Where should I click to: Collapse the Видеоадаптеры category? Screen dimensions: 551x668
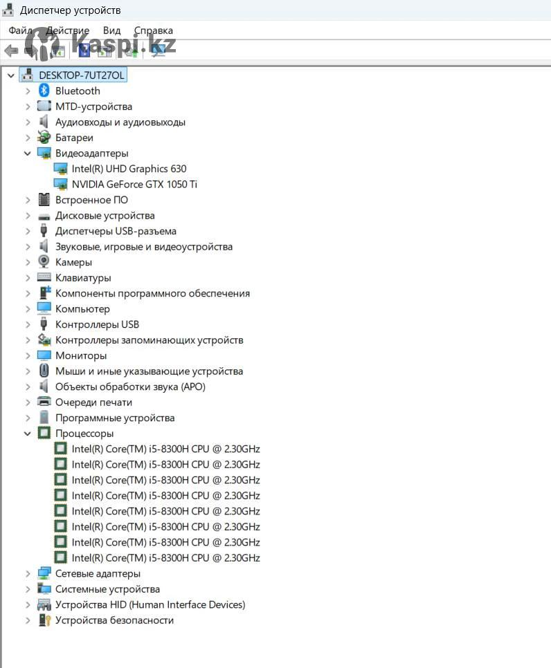pos(28,154)
